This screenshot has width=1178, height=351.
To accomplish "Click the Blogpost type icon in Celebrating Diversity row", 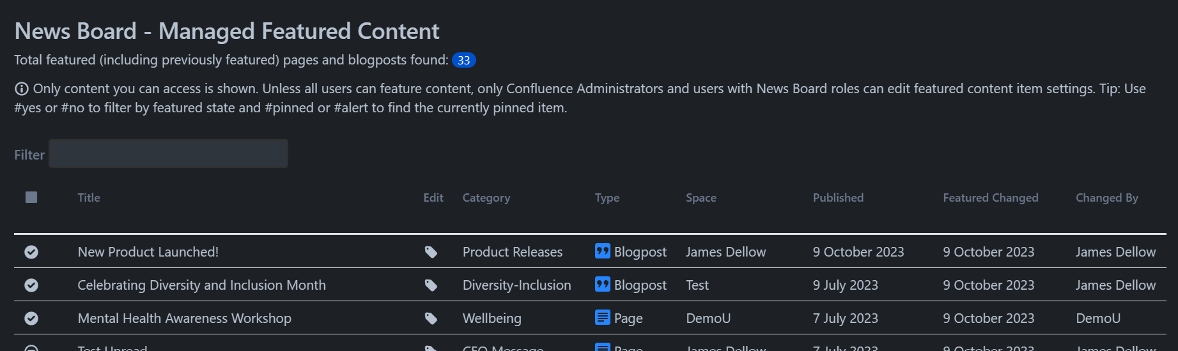I will tap(602, 285).
